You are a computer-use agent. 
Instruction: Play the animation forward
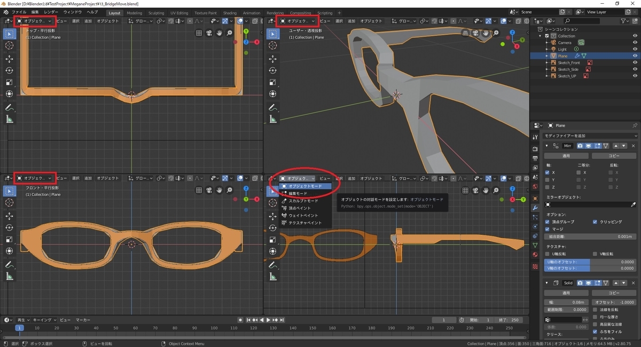coord(268,320)
